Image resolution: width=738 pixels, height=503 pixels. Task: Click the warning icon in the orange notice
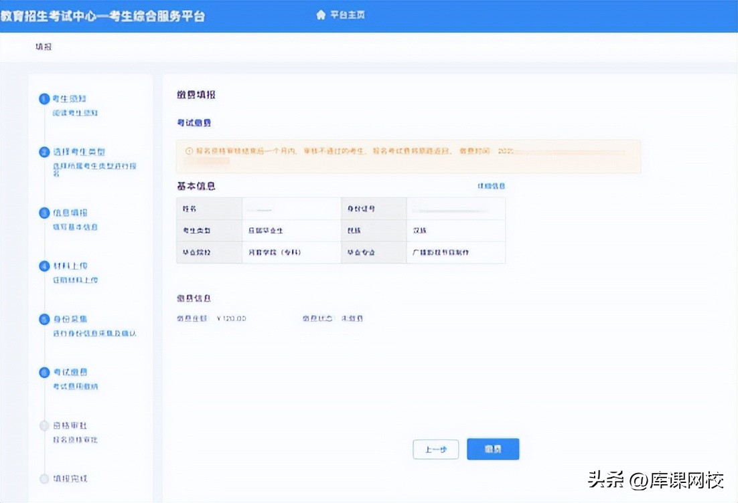pyautogui.click(x=188, y=152)
